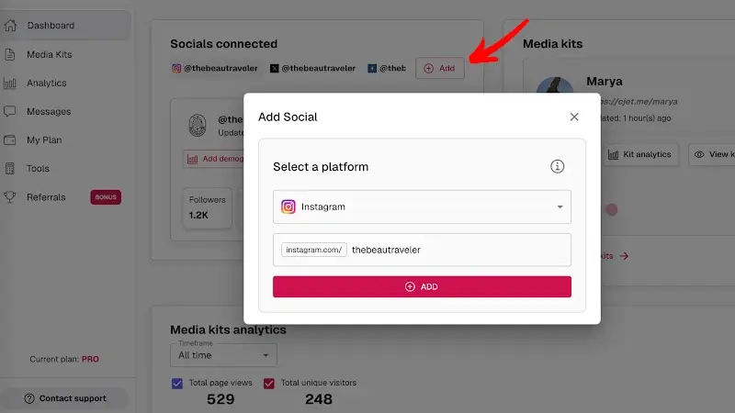The image size is (735, 413).
Task: Toggle the Total unique visitors checkbox
Action: [270, 383]
